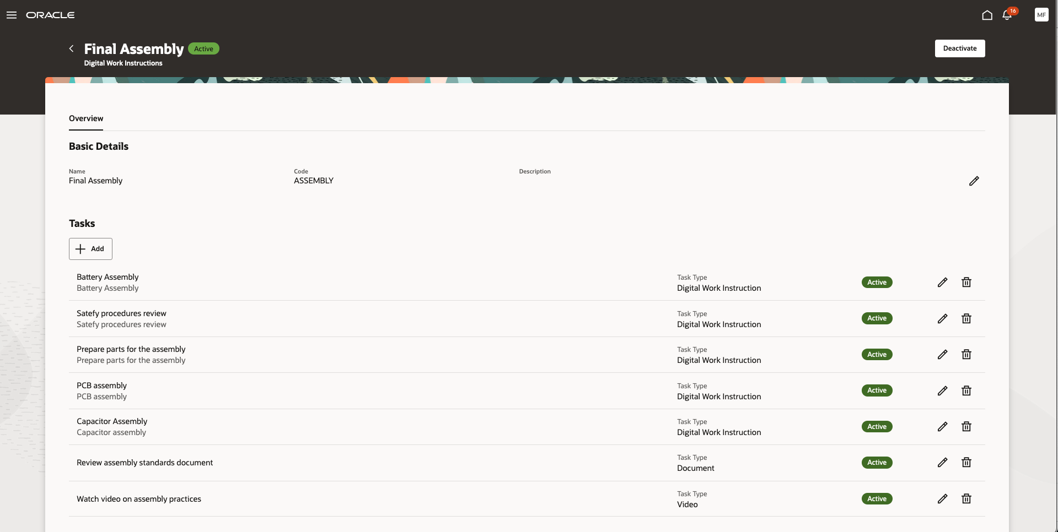Open the hamburger navigation menu
Viewport: 1058px width, 532px height.
(12, 15)
